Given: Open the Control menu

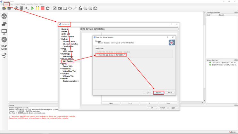Looking at the screenshot, I should [17, 4].
